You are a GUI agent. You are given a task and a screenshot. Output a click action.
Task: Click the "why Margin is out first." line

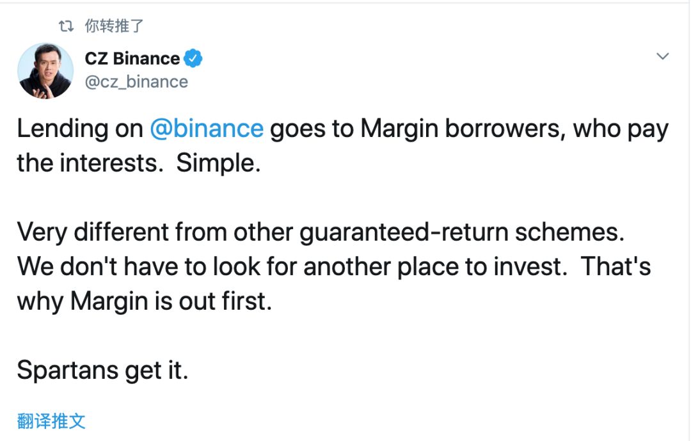tap(145, 301)
